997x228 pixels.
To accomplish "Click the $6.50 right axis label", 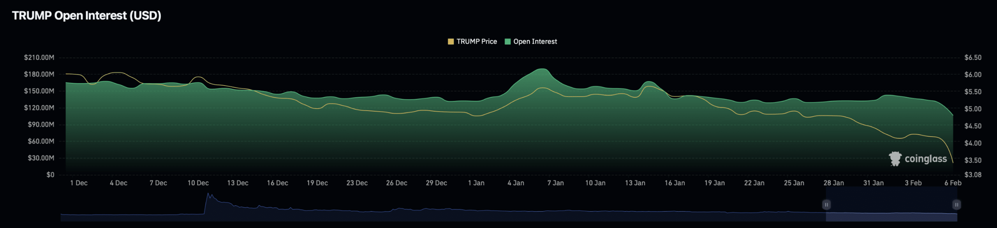I will [x=972, y=58].
